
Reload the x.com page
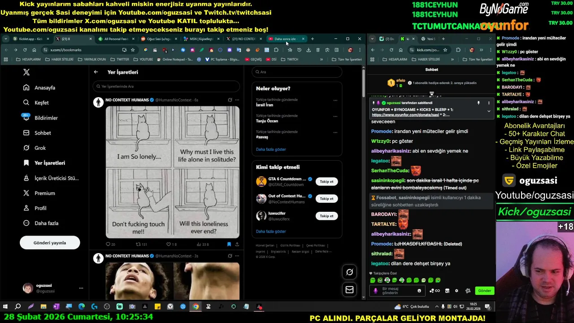coord(25,50)
